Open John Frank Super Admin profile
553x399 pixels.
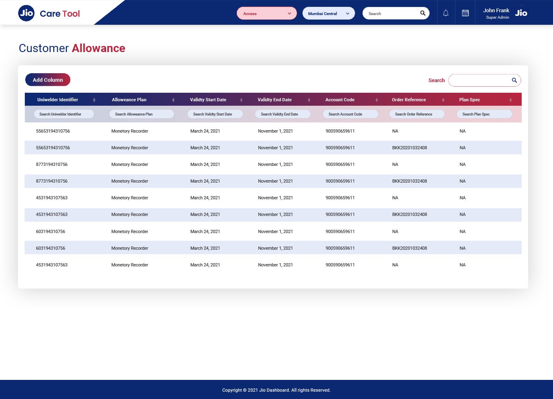coord(496,13)
